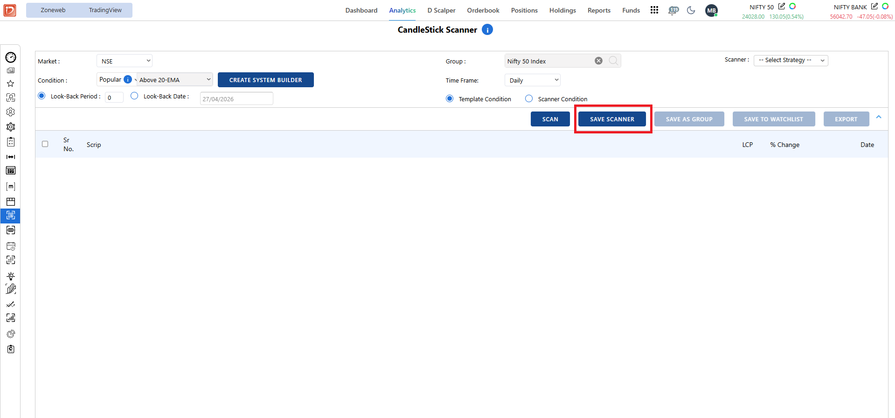Viewport: 895px width, 418px height.
Task: Click the Look-Back Period input field
Action: pyautogui.click(x=114, y=98)
